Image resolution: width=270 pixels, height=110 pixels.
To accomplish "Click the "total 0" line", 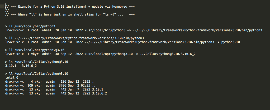I will (12, 78).
